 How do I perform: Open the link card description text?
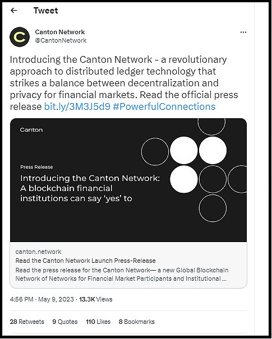pos(122,275)
